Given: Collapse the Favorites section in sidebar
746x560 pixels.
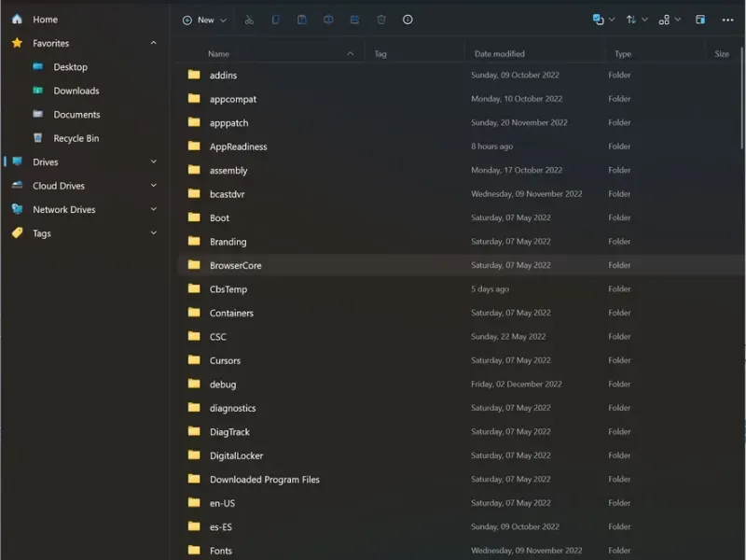Looking at the screenshot, I should coord(154,43).
